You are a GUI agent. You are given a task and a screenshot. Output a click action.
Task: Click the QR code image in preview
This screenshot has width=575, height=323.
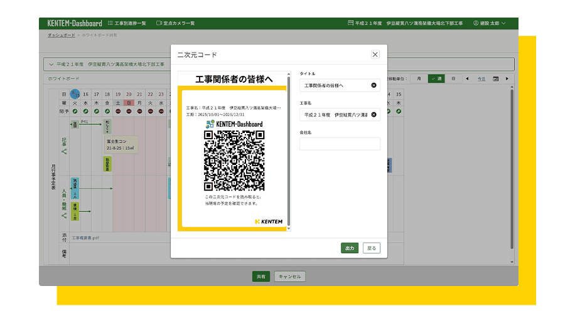[234, 161]
